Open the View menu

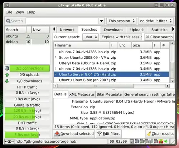point(20,12)
